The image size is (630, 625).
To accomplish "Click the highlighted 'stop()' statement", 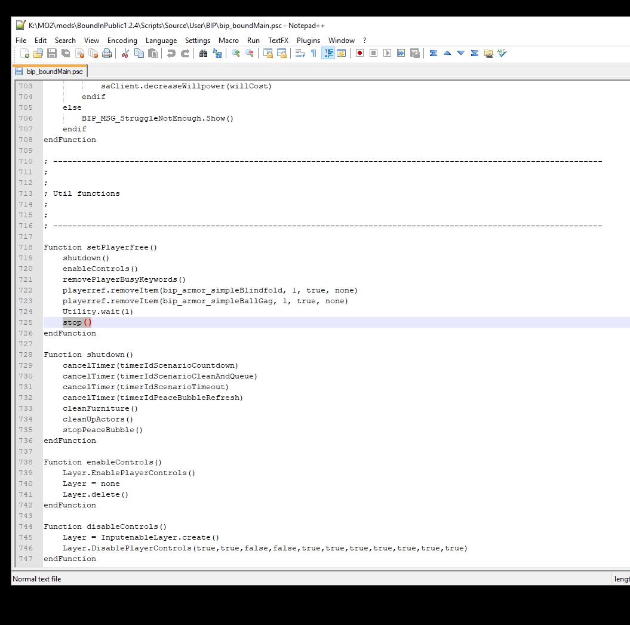I will [77, 322].
